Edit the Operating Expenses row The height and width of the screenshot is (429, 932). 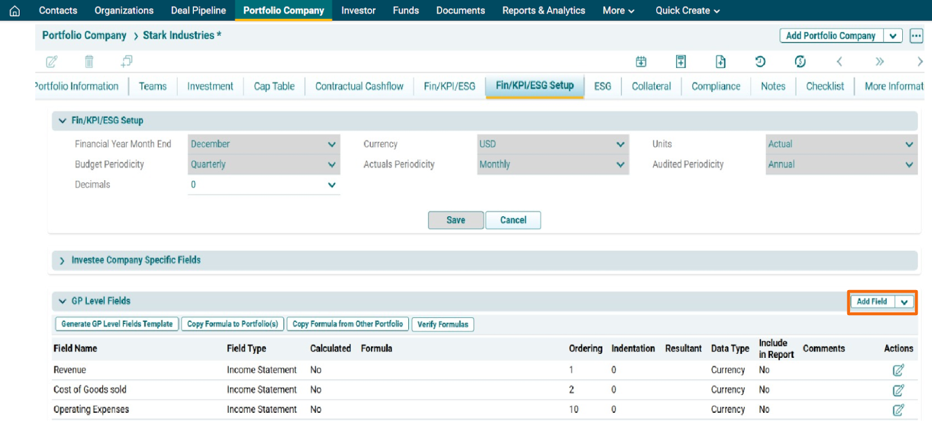[898, 409]
